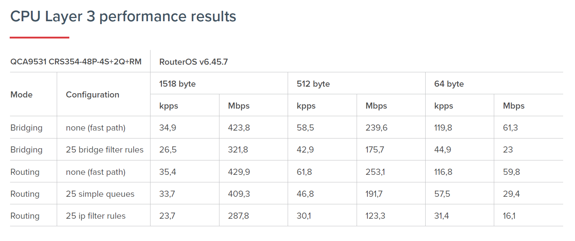Screen dimensions: 575x241
Task: Select the "RouterOS v6.45.7" header cell
Action: 193,62
